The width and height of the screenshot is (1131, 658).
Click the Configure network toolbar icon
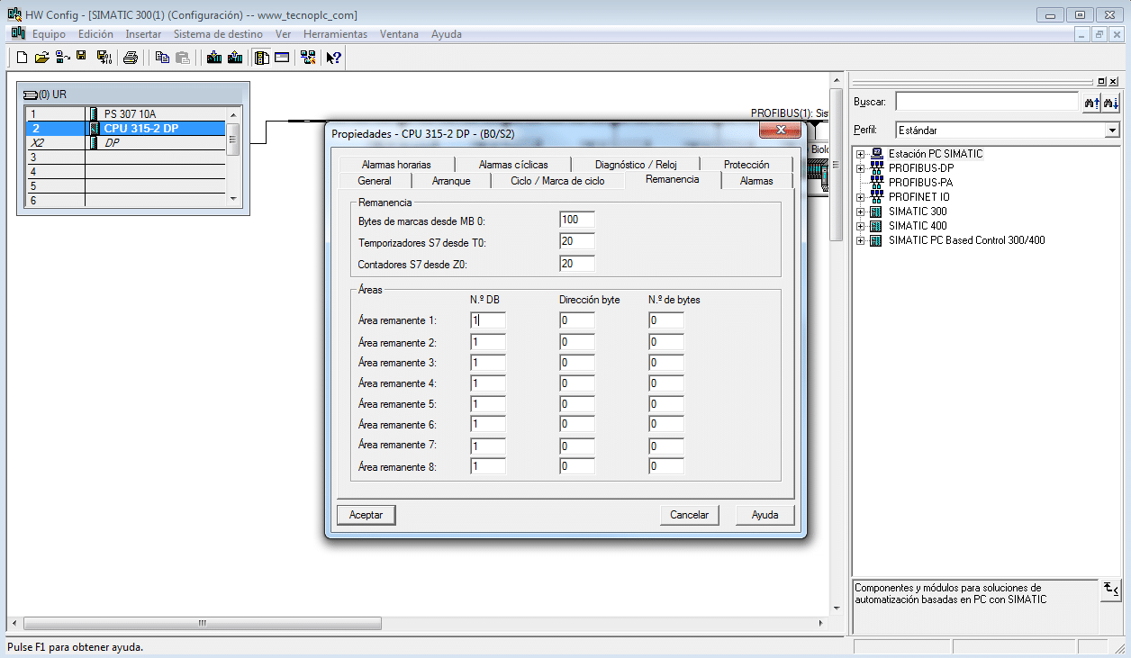click(x=308, y=58)
